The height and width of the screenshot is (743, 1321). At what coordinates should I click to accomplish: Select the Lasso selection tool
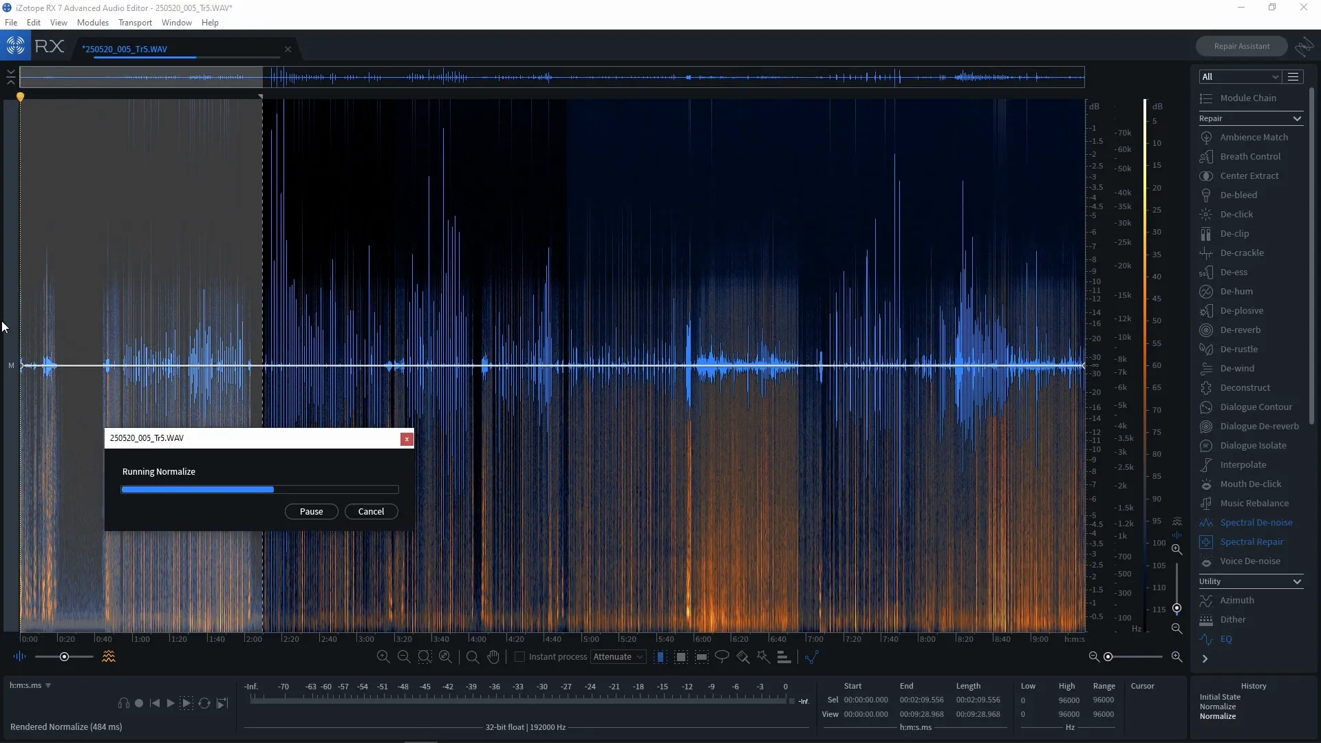pyautogui.click(x=722, y=657)
